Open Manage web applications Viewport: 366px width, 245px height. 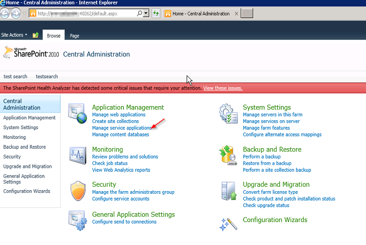[119, 114]
